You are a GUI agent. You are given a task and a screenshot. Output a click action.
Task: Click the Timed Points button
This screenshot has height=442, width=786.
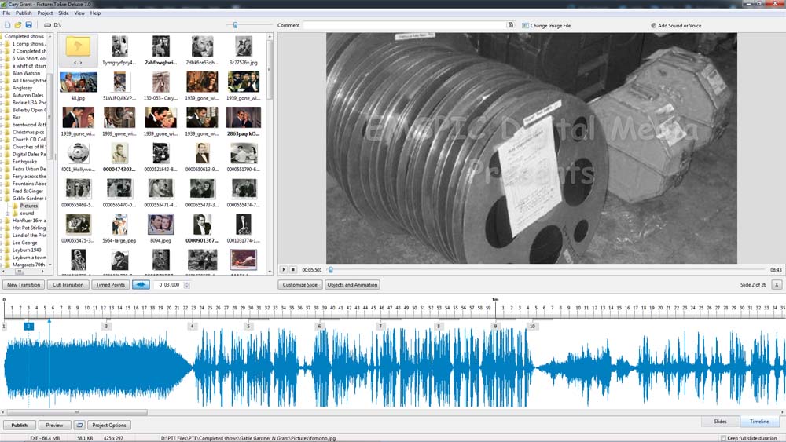[x=110, y=285]
